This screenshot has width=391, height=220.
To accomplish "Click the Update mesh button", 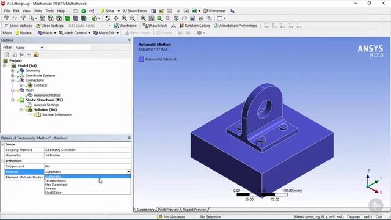I will [23, 33].
